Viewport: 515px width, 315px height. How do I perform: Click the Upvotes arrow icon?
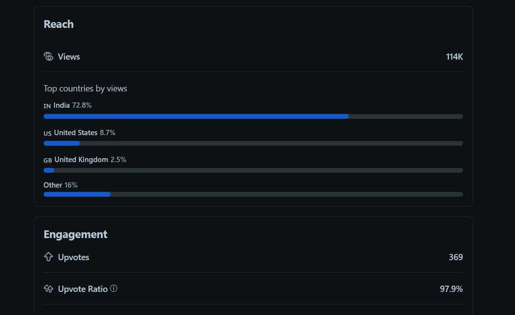(x=49, y=257)
